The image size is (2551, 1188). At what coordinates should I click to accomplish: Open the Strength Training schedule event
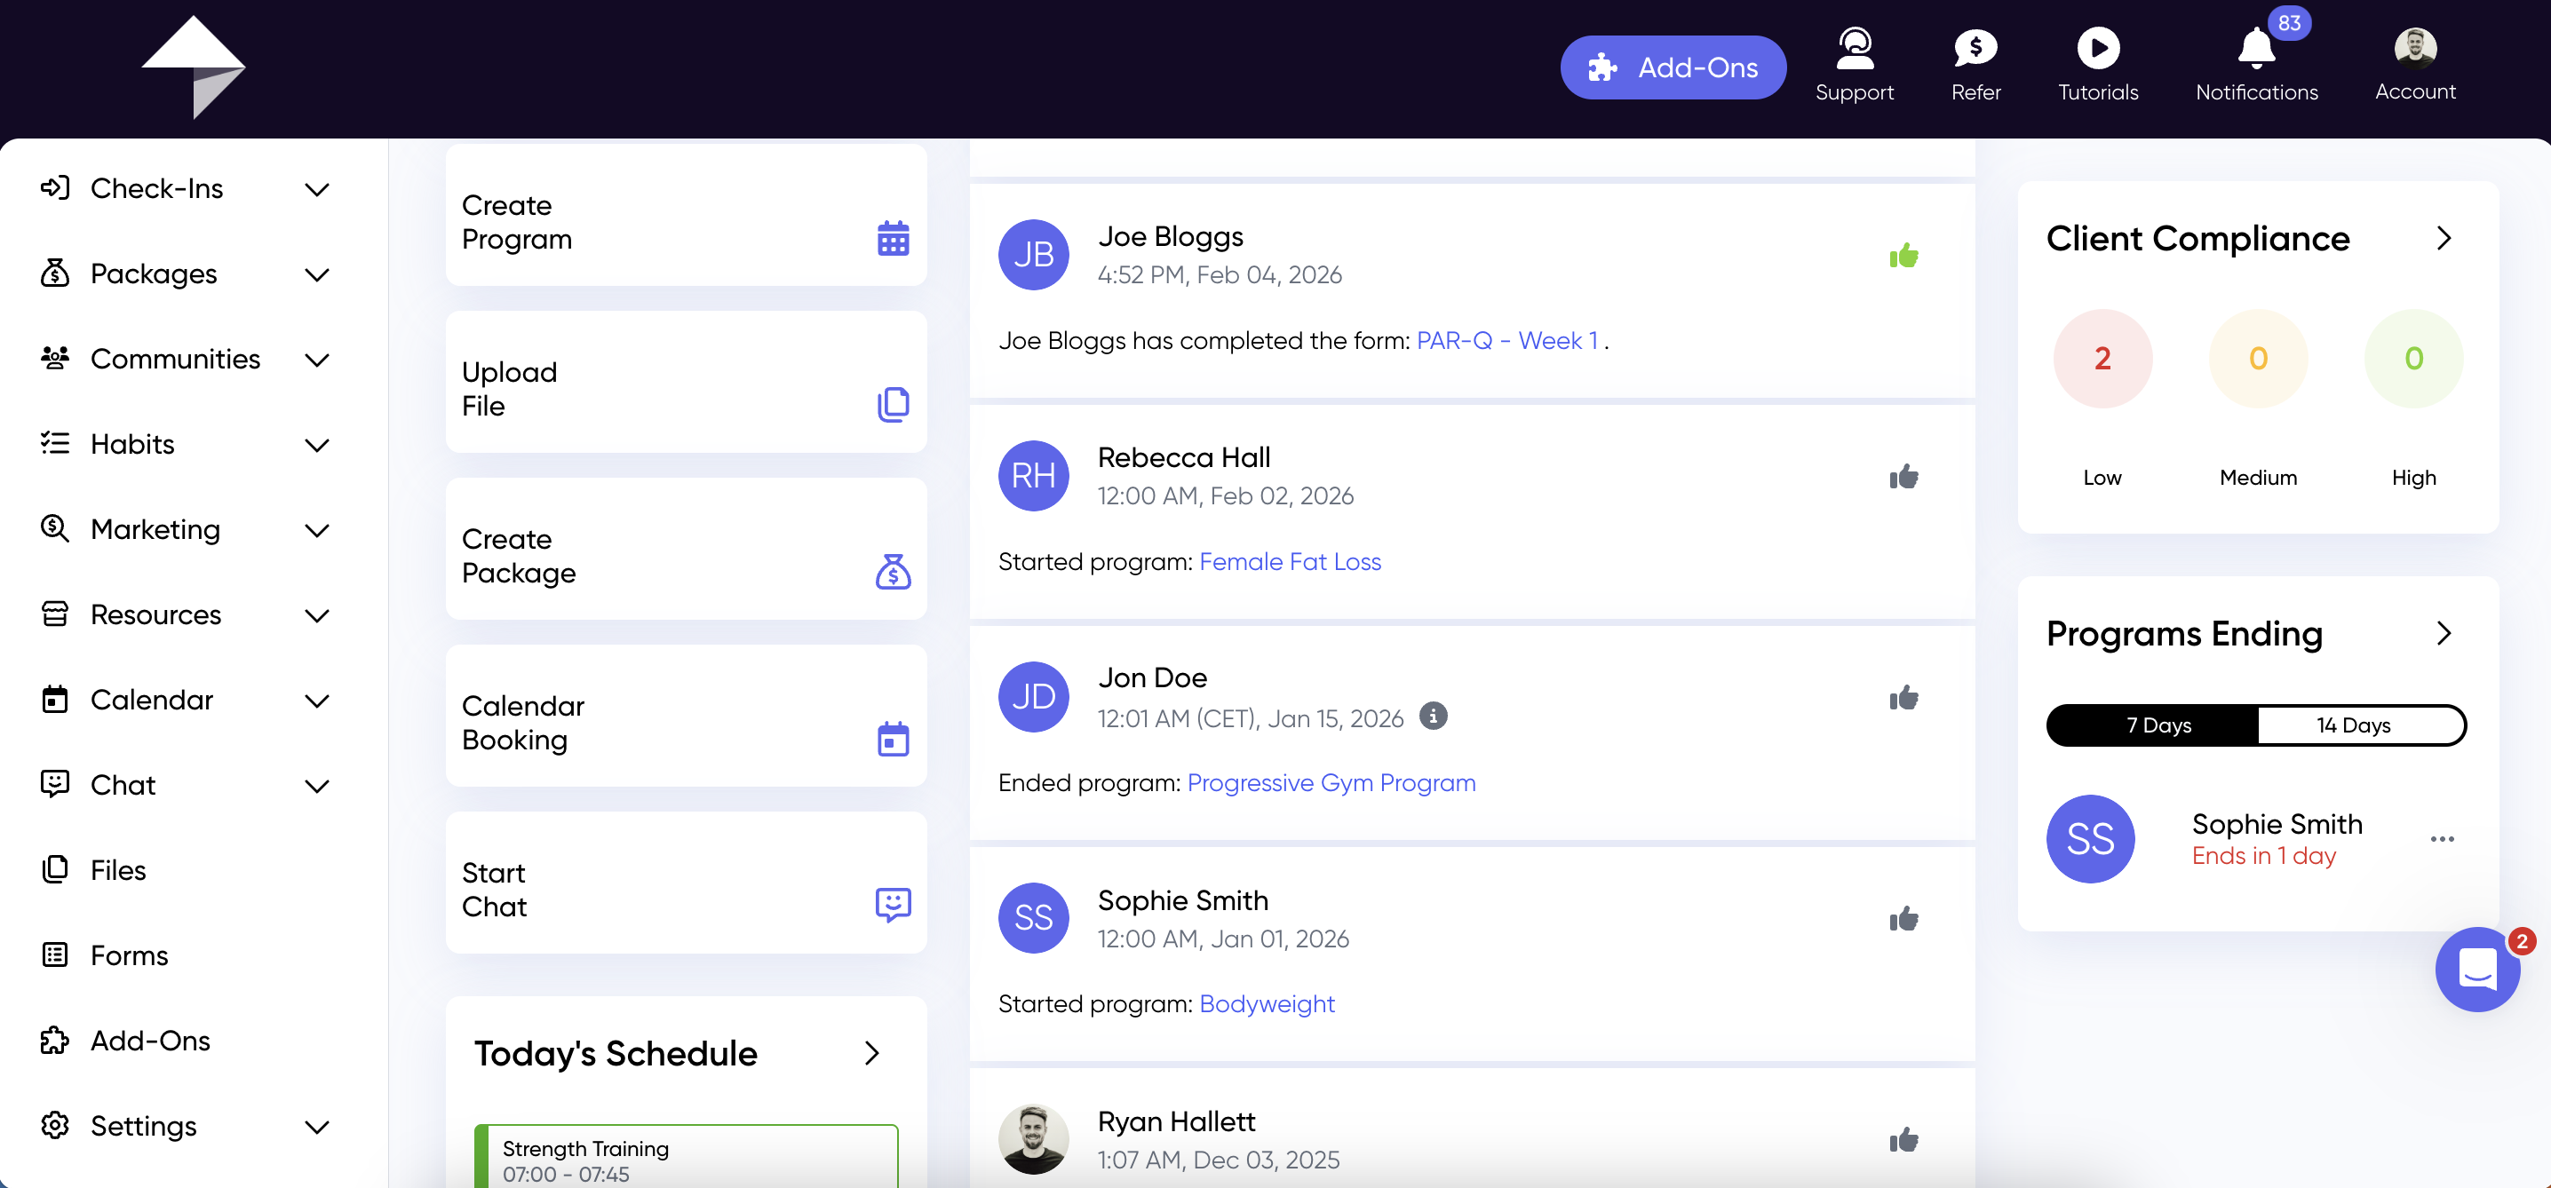[686, 1155]
